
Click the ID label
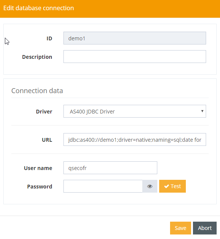pos(49,38)
